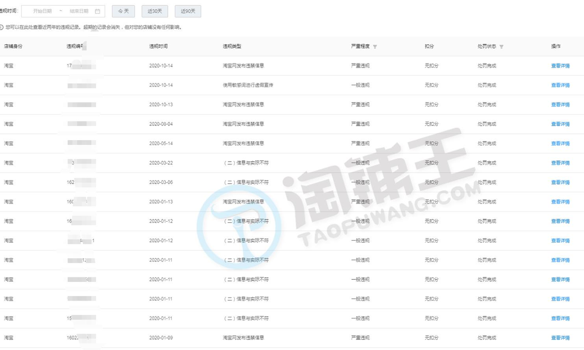Select the 使用敏感词进行虚假宣传 violation type cell
Viewport: 584px width, 350px height.
click(248, 85)
